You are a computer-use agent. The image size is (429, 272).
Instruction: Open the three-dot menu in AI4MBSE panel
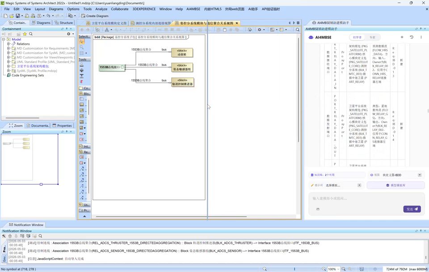(421, 37)
